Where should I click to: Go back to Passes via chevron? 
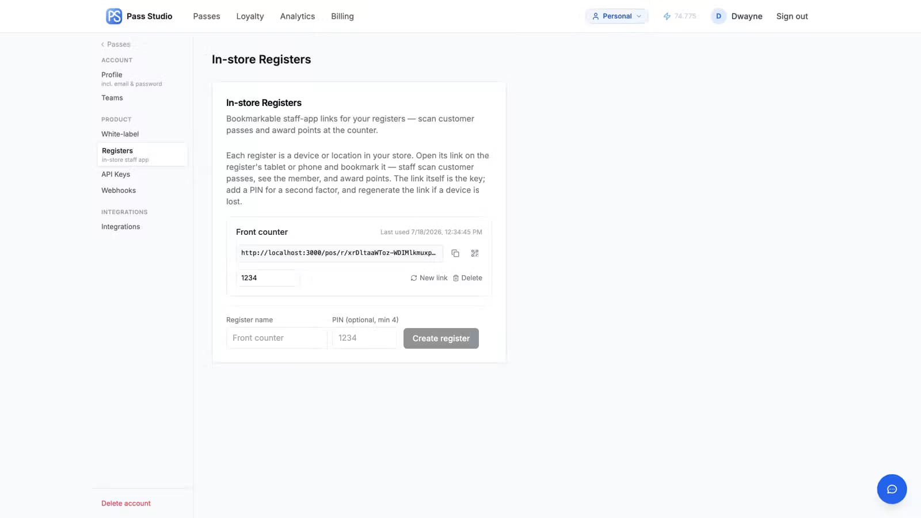[102, 44]
